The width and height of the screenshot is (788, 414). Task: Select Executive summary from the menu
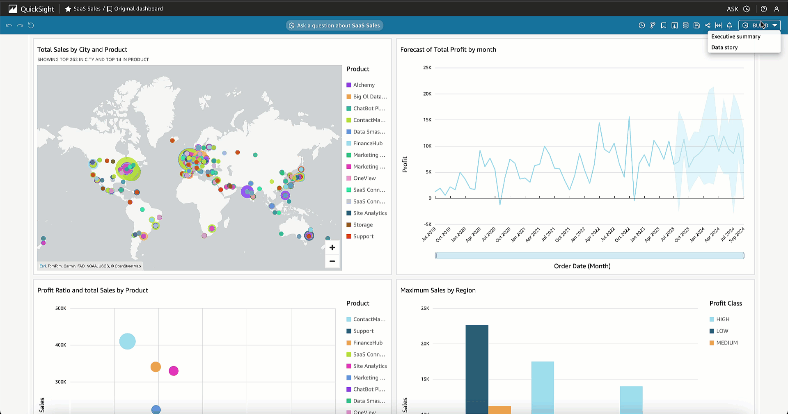[x=735, y=37]
